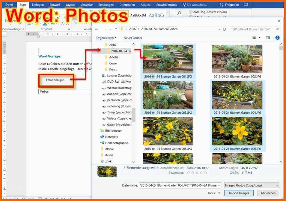Switch to the Entwicklertools ribbon tab
The image size is (286, 201).
[x=166, y=5]
